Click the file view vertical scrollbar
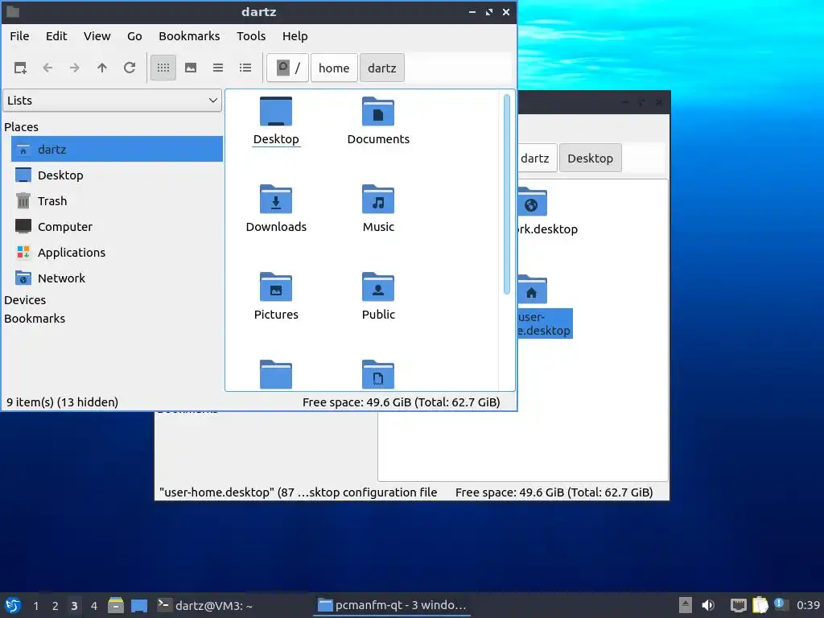The height and width of the screenshot is (618, 824). coord(507,195)
